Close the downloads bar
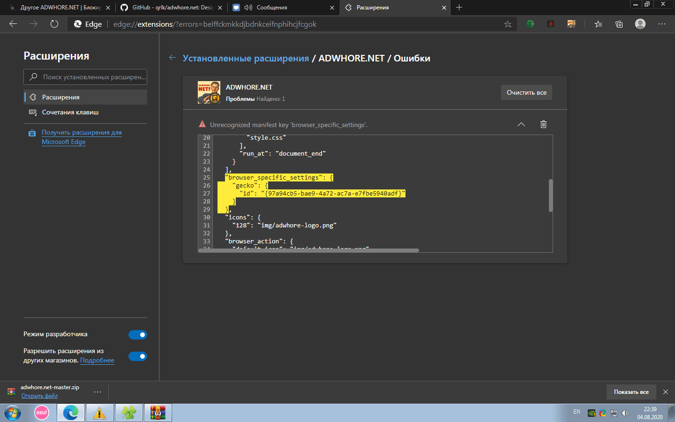This screenshot has height=422, width=675. 666,392
